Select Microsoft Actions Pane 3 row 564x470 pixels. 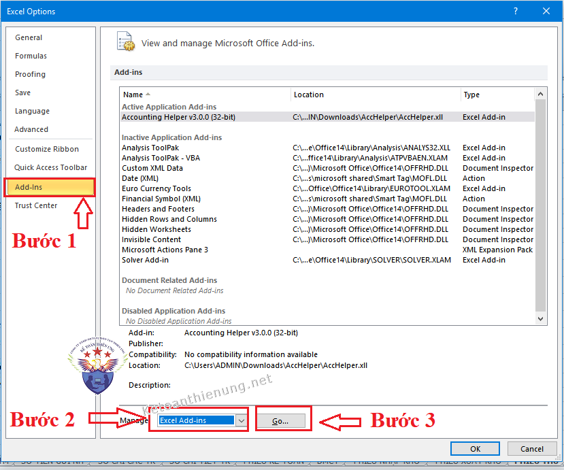pyautogui.click(x=327, y=250)
